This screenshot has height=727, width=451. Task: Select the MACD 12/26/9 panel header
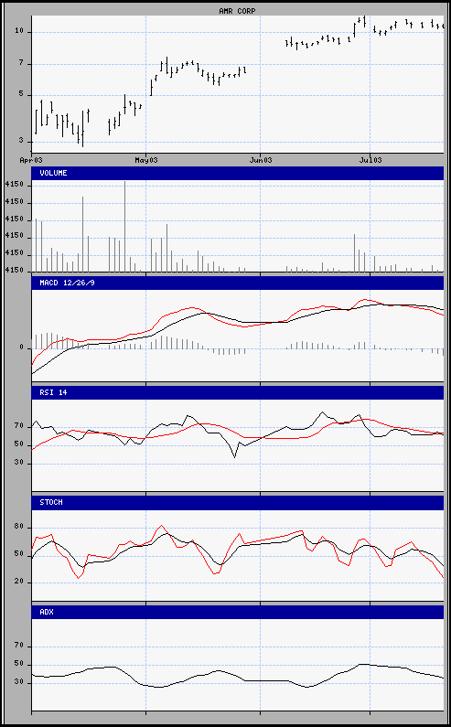[238, 283]
